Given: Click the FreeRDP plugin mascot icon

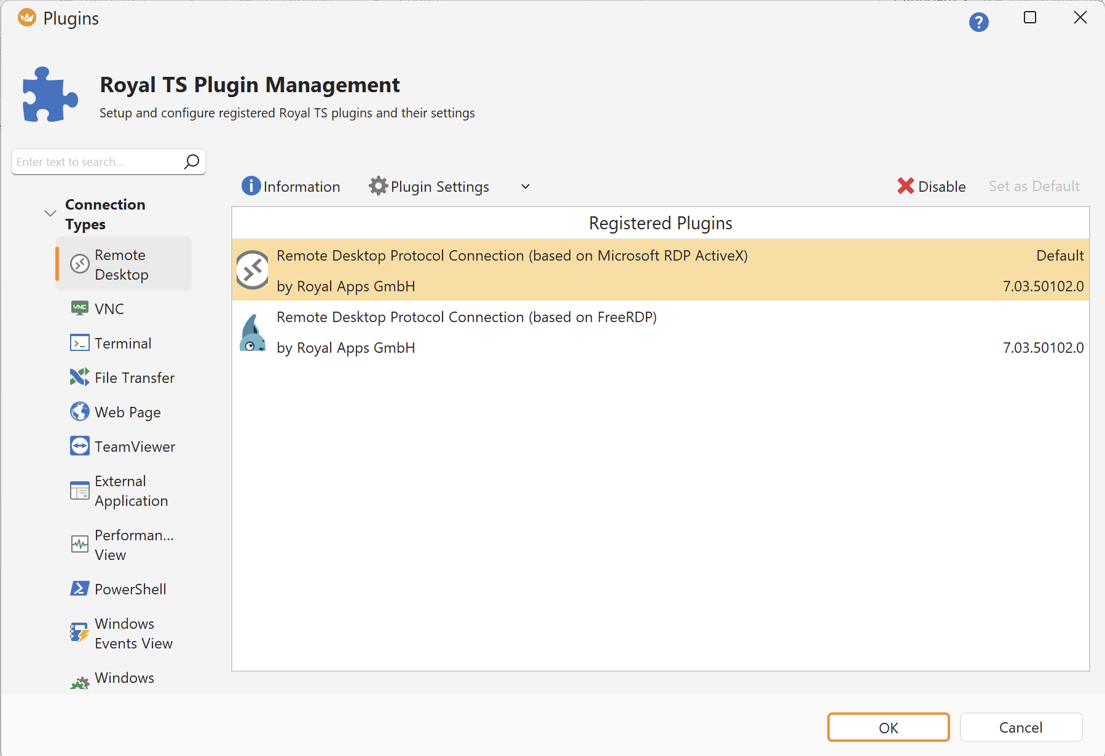Looking at the screenshot, I should [x=253, y=333].
